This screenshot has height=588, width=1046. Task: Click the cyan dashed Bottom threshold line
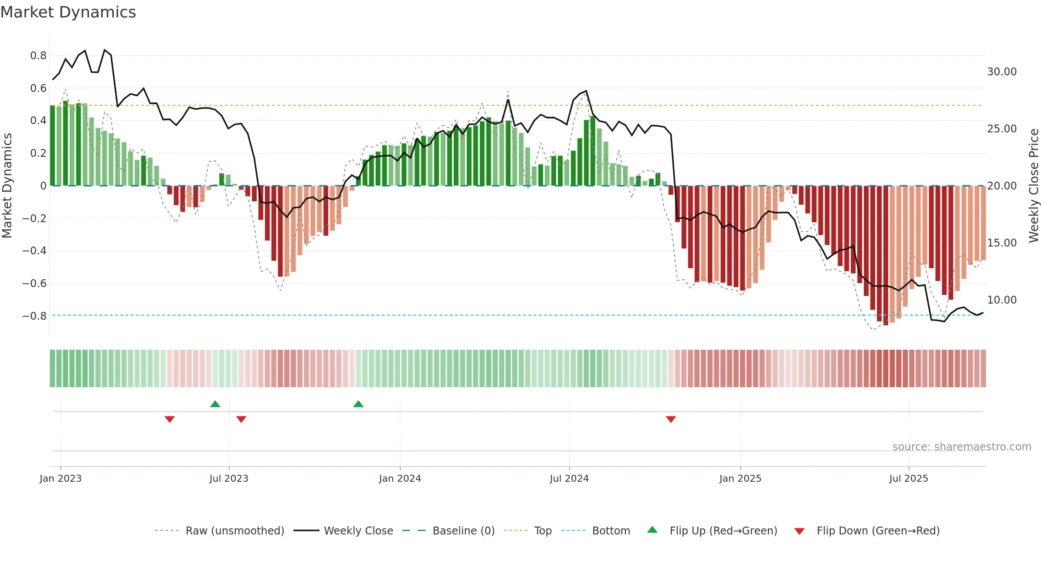517,315
